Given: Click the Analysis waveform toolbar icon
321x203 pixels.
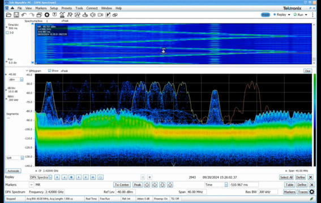Looking at the screenshot, I should [70, 15].
